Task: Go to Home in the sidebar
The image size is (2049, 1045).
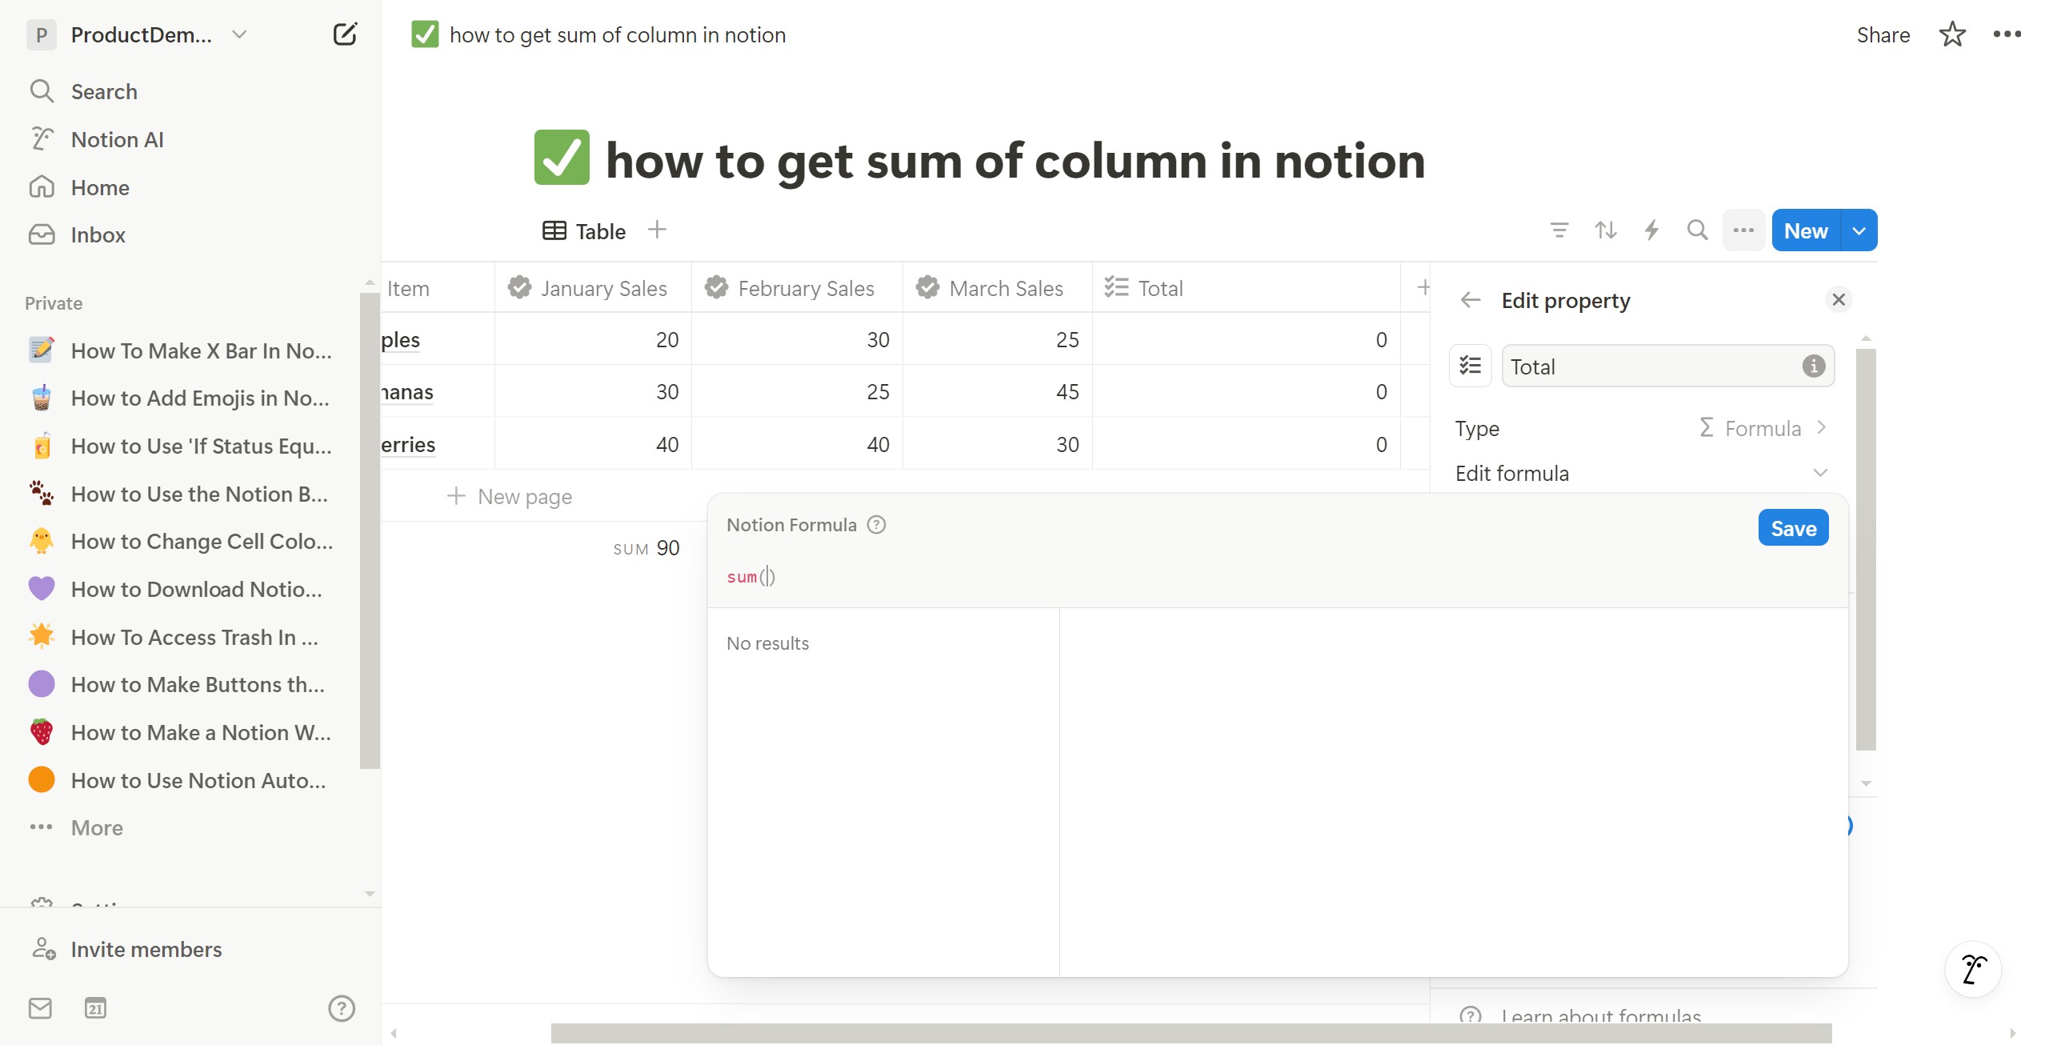Action: [100, 187]
